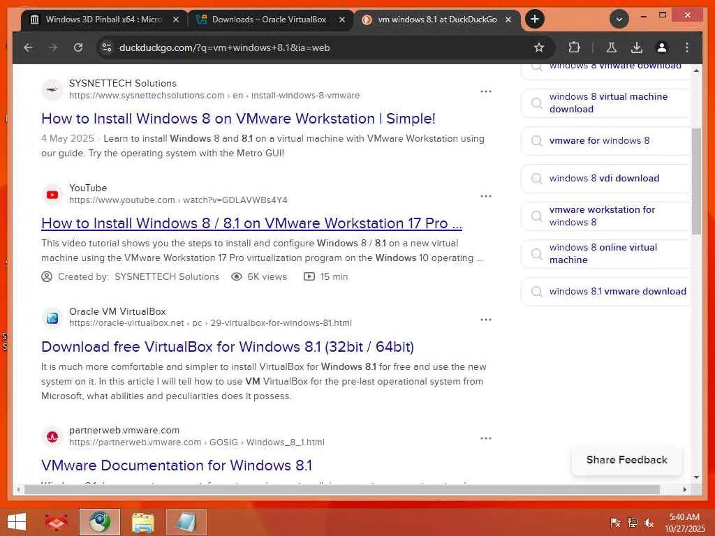
Task: Close the Downloads – Oracle VirtualBox tab
Action: coord(342,20)
